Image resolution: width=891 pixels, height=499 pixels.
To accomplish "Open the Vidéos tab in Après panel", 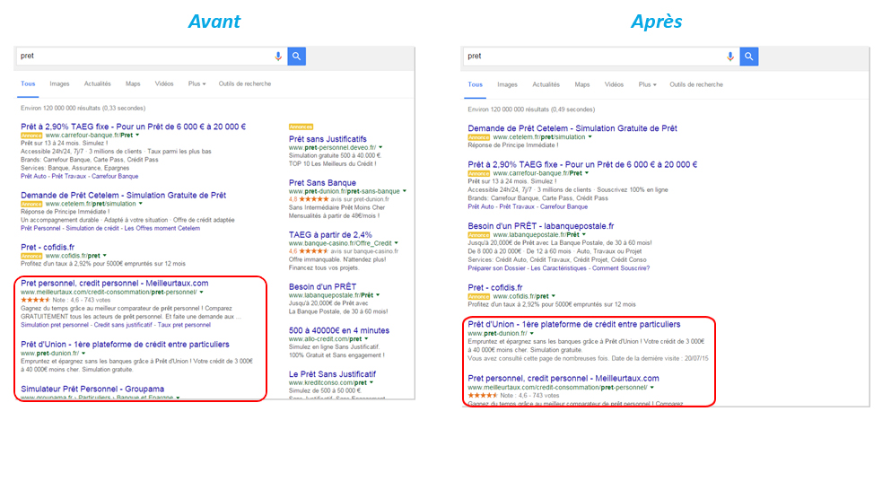I will point(614,84).
